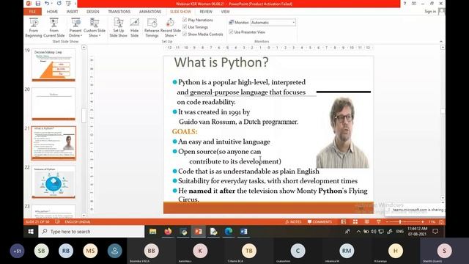Click zoom out minus button
Image resolution: width=469 pixels, height=264 pixels.
(387, 221)
